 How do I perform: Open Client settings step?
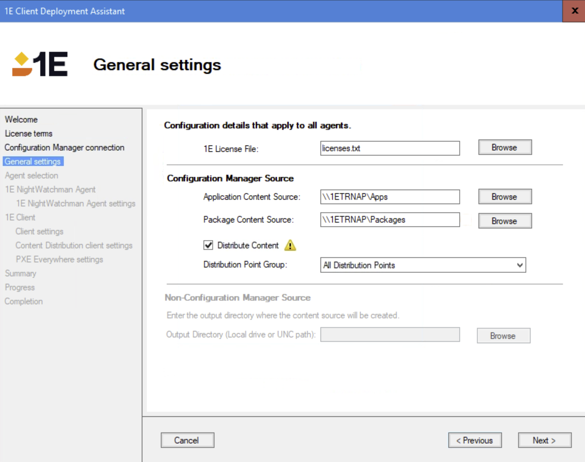(x=39, y=231)
